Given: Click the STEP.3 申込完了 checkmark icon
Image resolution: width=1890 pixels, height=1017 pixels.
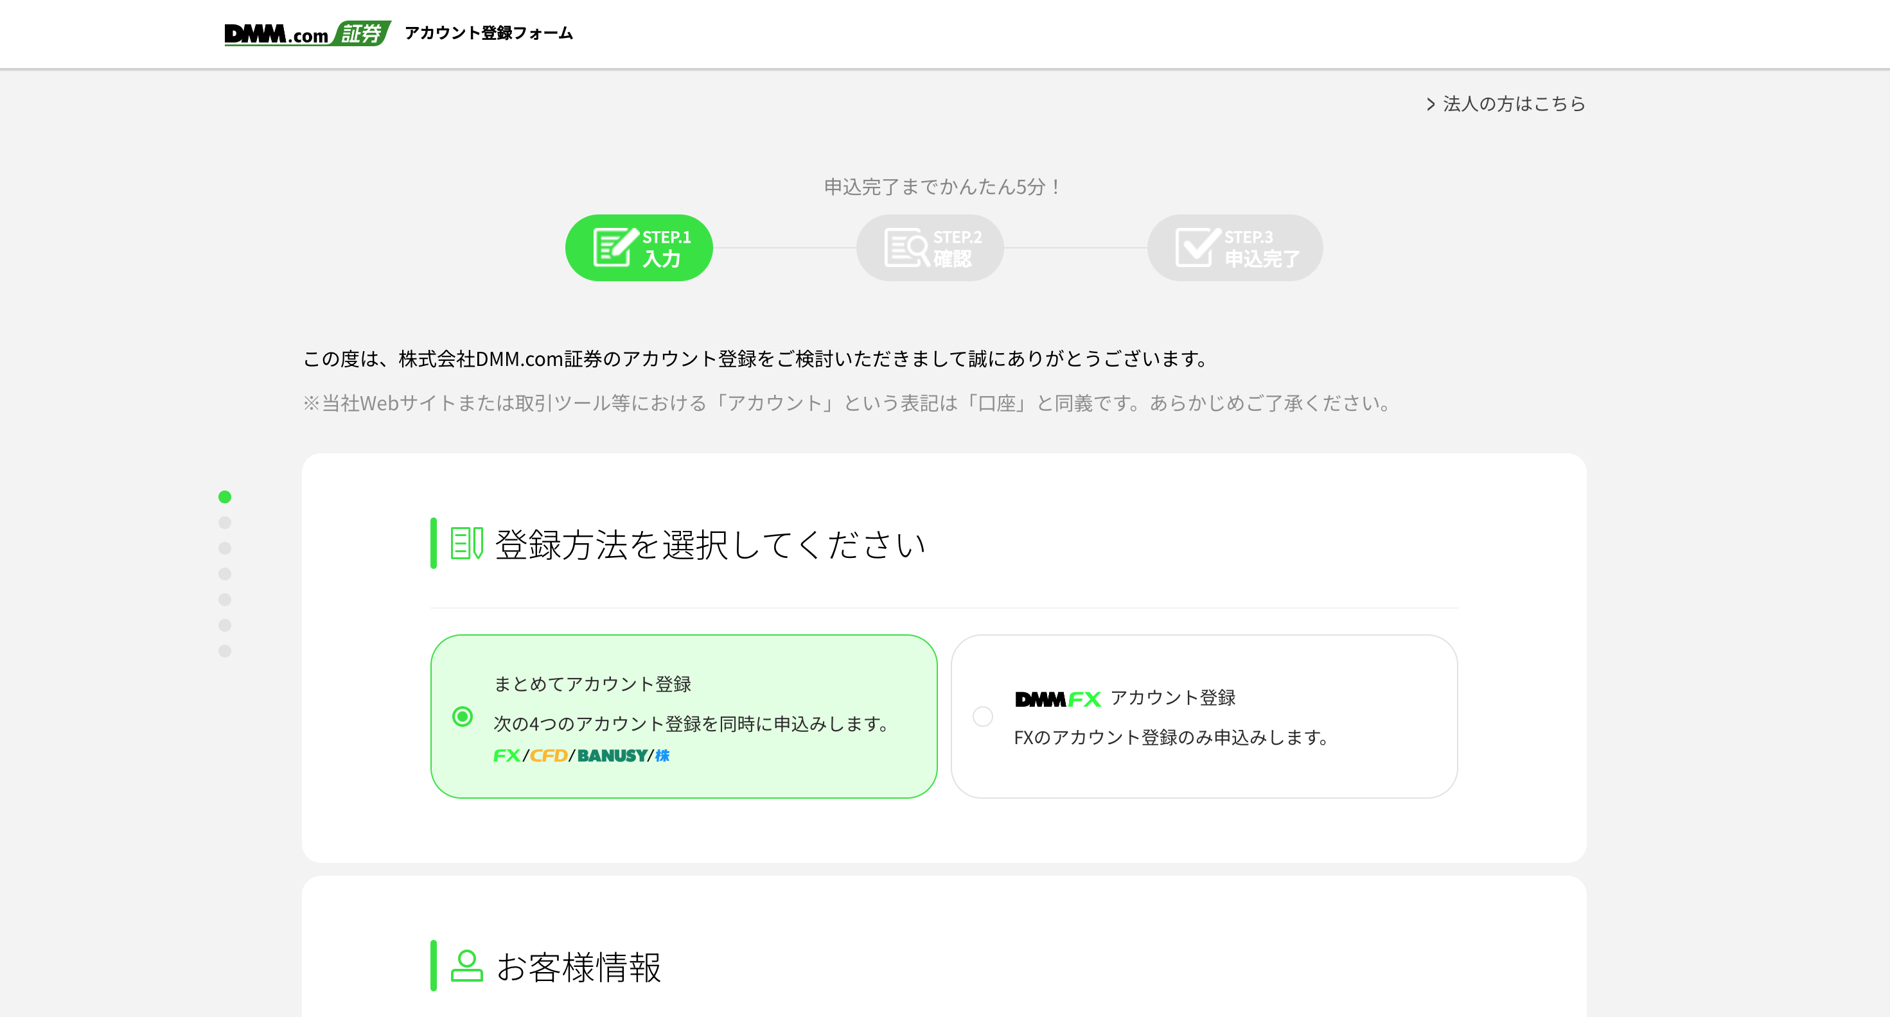Looking at the screenshot, I should coord(1197,247).
